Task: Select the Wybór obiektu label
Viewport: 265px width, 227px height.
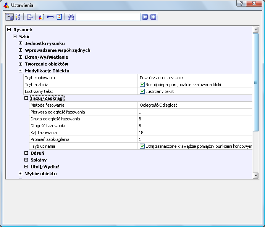Action: pos(41,174)
